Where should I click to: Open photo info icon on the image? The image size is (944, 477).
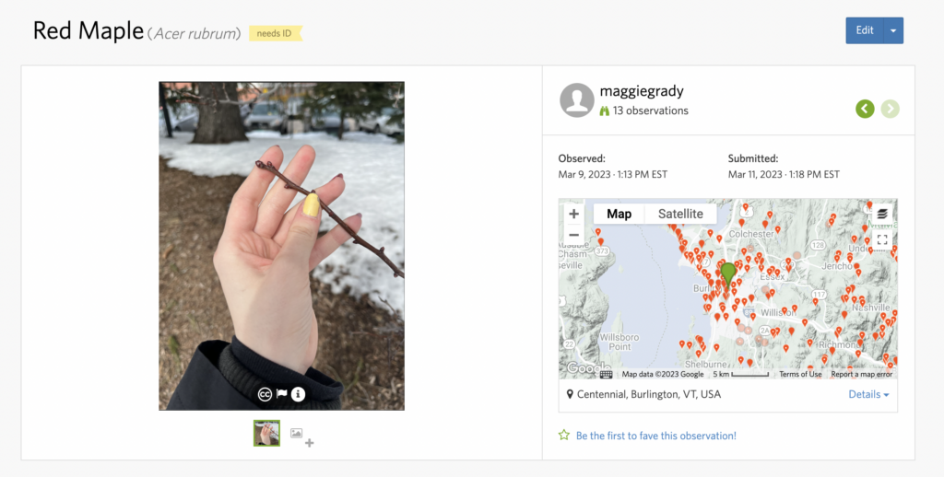point(299,394)
